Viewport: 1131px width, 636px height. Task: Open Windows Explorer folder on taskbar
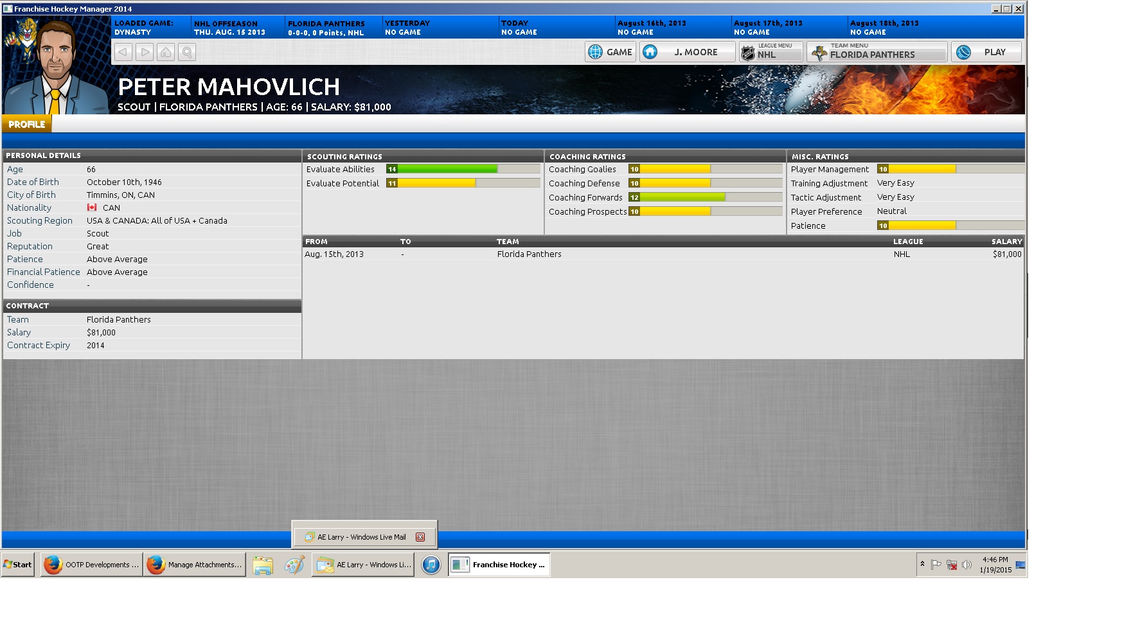pos(263,565)
